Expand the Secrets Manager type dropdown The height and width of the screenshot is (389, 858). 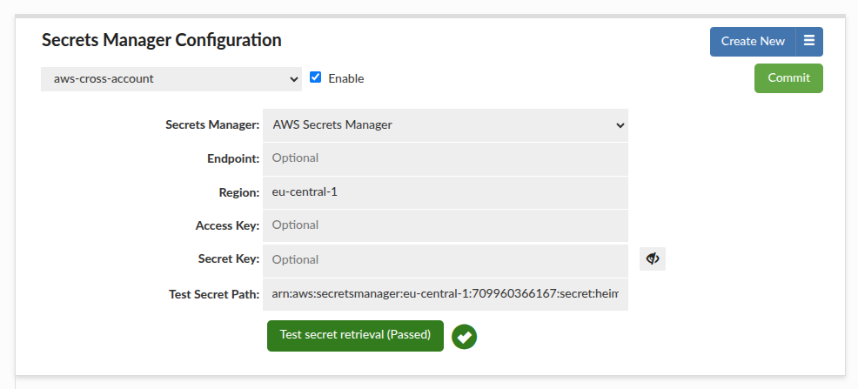pyautogui.click(x=446, y=124)
